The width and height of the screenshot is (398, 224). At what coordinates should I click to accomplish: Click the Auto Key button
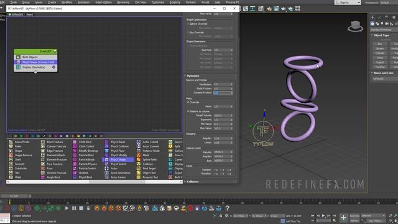point(354,216)
